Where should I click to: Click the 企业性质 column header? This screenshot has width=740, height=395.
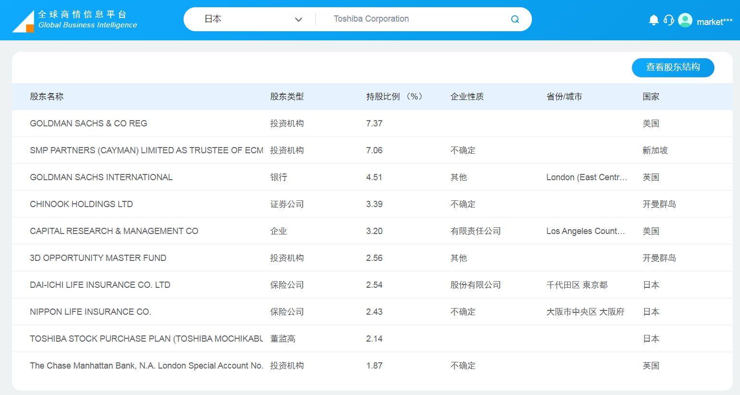point(467,97)
